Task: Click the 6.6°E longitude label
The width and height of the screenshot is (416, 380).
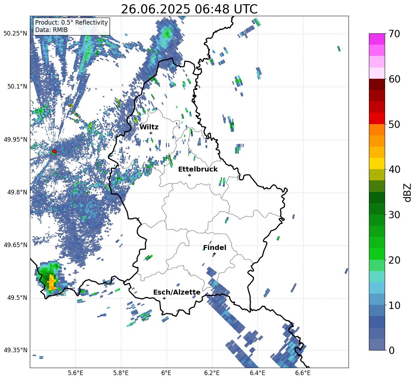Action: point(303,373)
